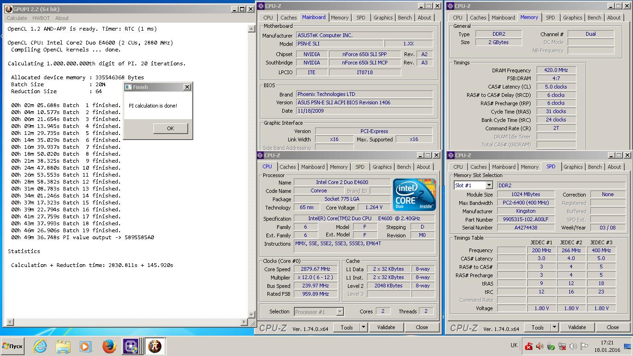Open SPD tab in Mainboard CPU-Z window
The height and width of the screenshot is (356, 633).
(x=361, y=18)
